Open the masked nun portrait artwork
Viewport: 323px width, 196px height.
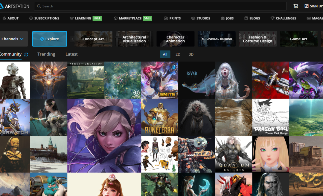(x=15, y=154)
